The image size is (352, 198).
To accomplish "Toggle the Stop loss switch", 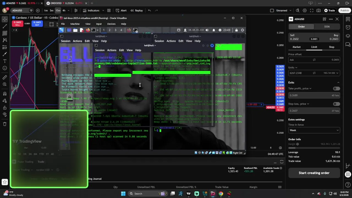I will click(336, 104).
